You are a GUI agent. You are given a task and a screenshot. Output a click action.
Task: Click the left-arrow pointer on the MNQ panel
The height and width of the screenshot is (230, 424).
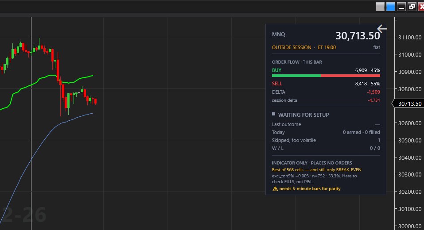pyautogui.click(x=382, y=29)
